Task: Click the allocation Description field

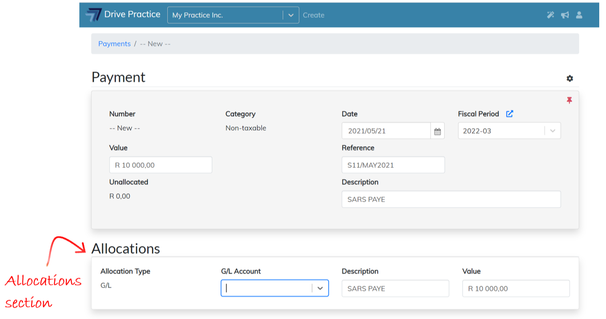Action: pyautogui.click(x=395, y=288)
